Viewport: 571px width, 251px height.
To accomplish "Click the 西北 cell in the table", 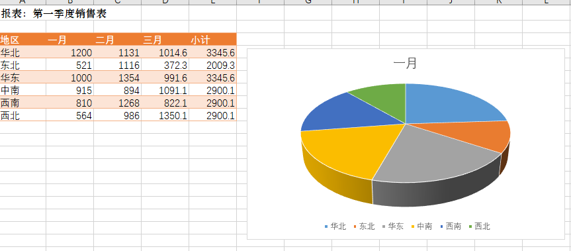I will tap(23, 115).
